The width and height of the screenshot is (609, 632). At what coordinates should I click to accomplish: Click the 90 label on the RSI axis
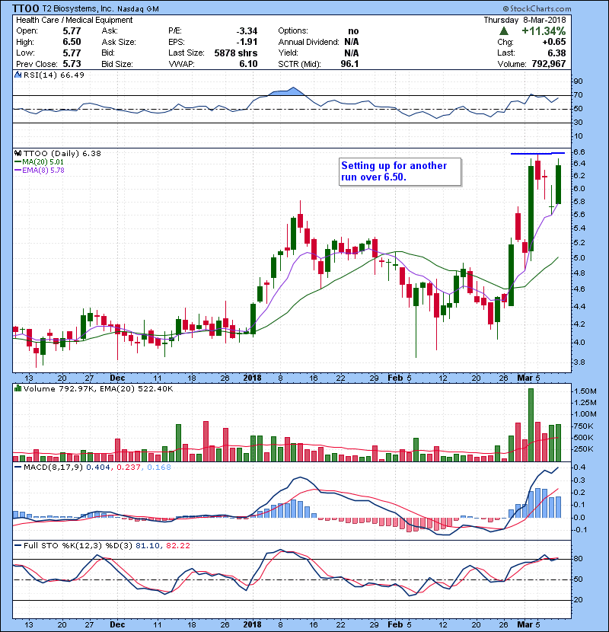click(579, 81)
